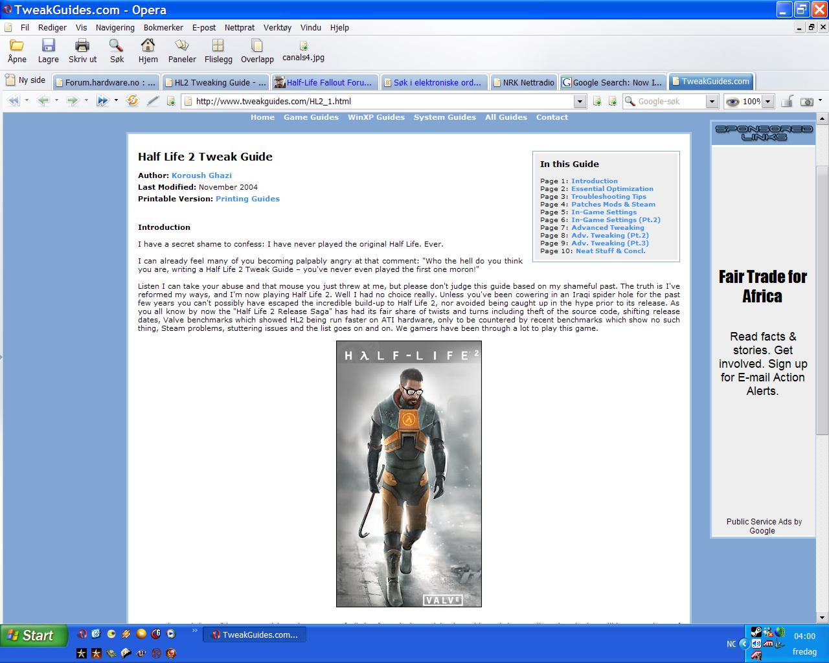Open the Google search field dropdown
The height and width of the screenshot is (663, 829).
point(712,101)
